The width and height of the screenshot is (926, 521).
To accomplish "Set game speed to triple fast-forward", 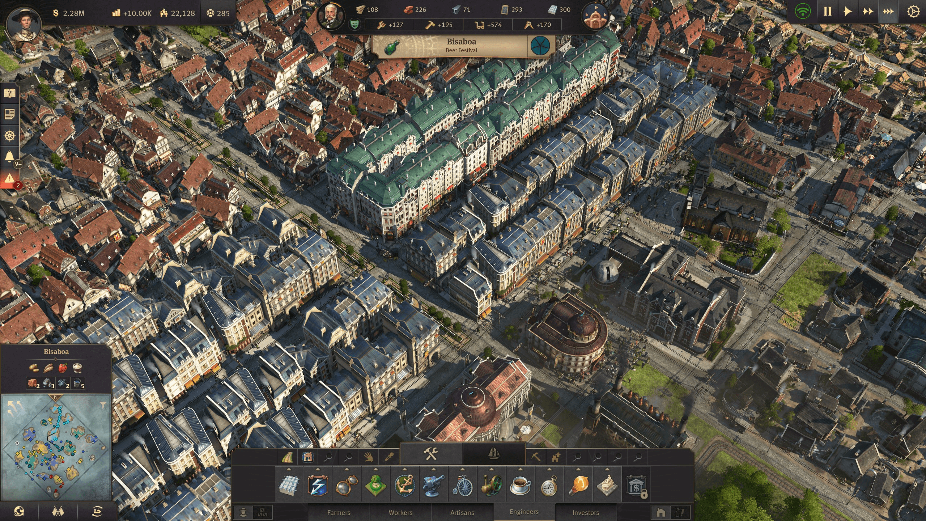I will pos(888,12).
